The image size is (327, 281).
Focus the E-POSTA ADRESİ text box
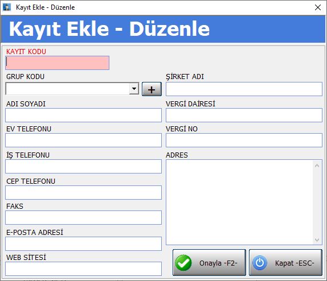click(83, 243)
